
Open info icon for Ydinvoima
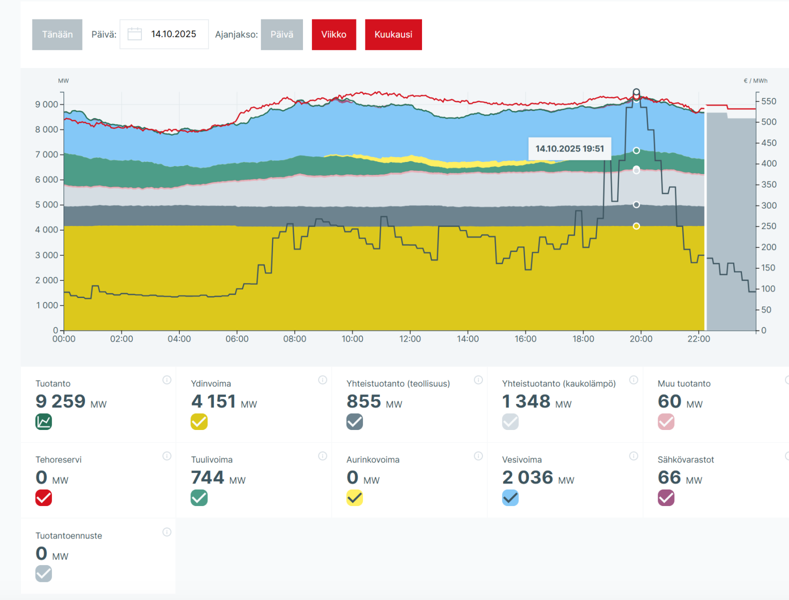coord(322,380)
